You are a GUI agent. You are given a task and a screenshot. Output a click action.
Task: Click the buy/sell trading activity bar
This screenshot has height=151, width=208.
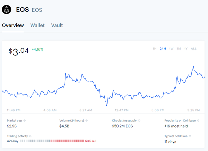tap(52, 141)
